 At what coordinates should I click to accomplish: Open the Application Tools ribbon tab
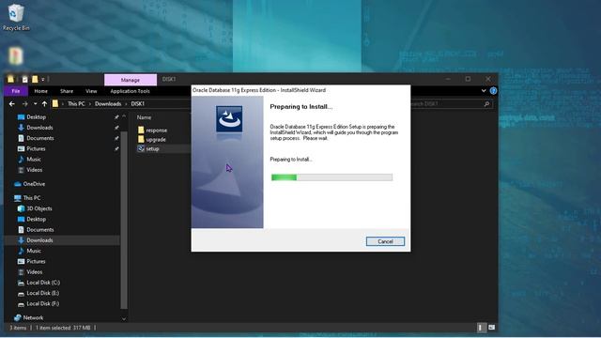click(x=130, y=91)
